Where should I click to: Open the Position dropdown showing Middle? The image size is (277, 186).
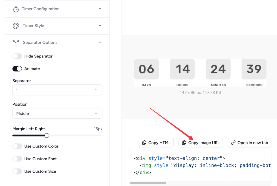[x=57, y=113]
